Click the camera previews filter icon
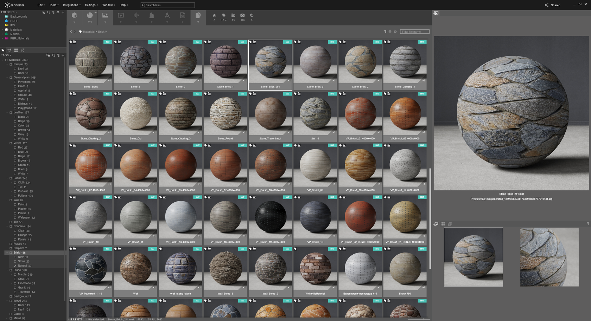The height and width of the screenshot is (321, 591). point(242,15)
